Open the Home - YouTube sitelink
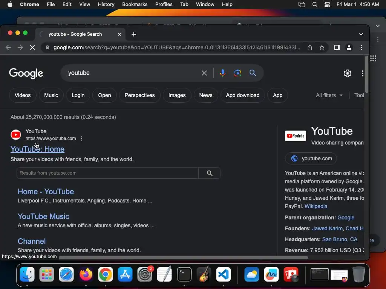 click(x=46, y=192)
